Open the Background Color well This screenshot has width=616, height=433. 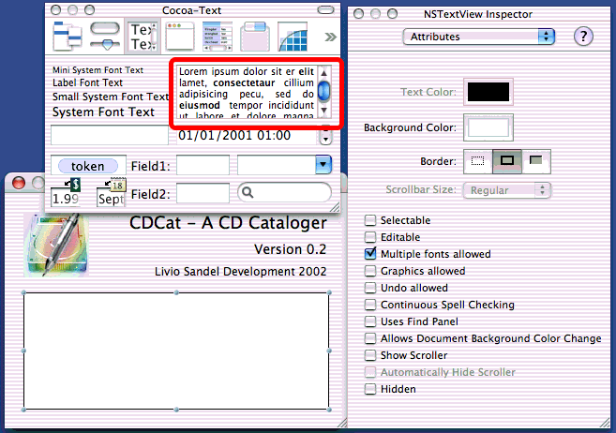(x=488, y=127)
